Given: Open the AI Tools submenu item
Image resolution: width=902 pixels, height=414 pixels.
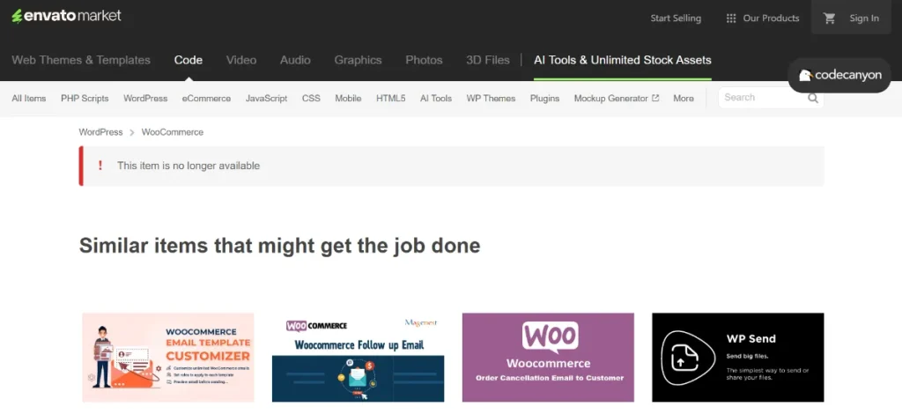Looking at the screenshot, I should click(x=436, y=99).
